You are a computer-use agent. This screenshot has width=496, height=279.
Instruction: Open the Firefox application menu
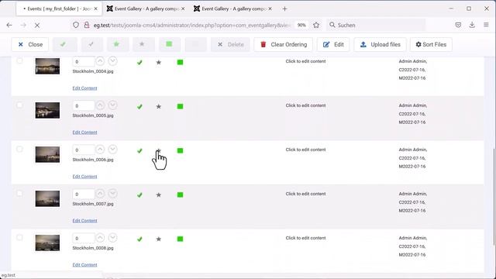(486, 25)
